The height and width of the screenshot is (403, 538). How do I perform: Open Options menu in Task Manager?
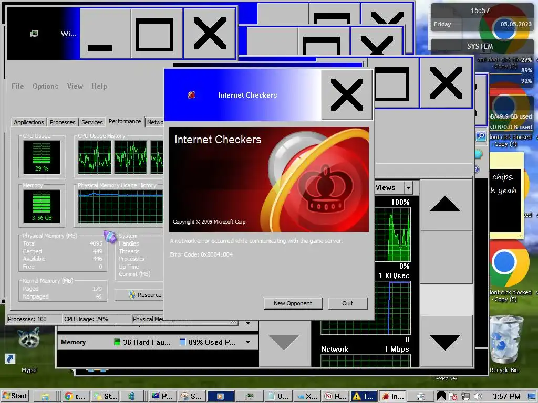(x=46, y=86)
